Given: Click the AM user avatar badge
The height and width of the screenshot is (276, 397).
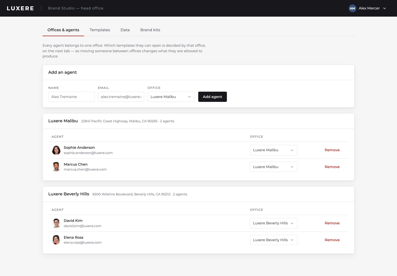Looking at the screenshot, I should click(352, 8).
